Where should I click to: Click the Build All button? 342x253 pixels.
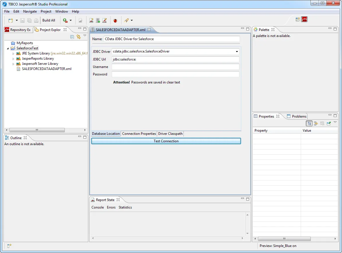pos(49,20)
